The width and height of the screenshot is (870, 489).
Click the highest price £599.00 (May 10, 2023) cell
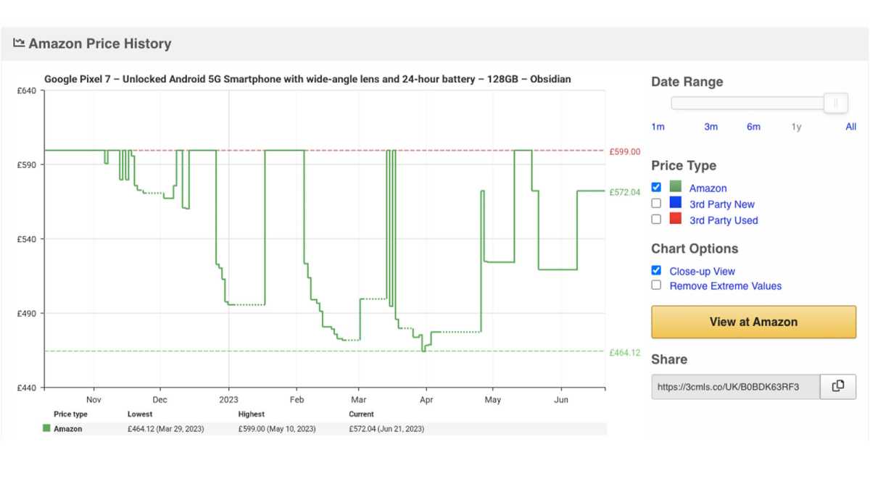point(277,429)
